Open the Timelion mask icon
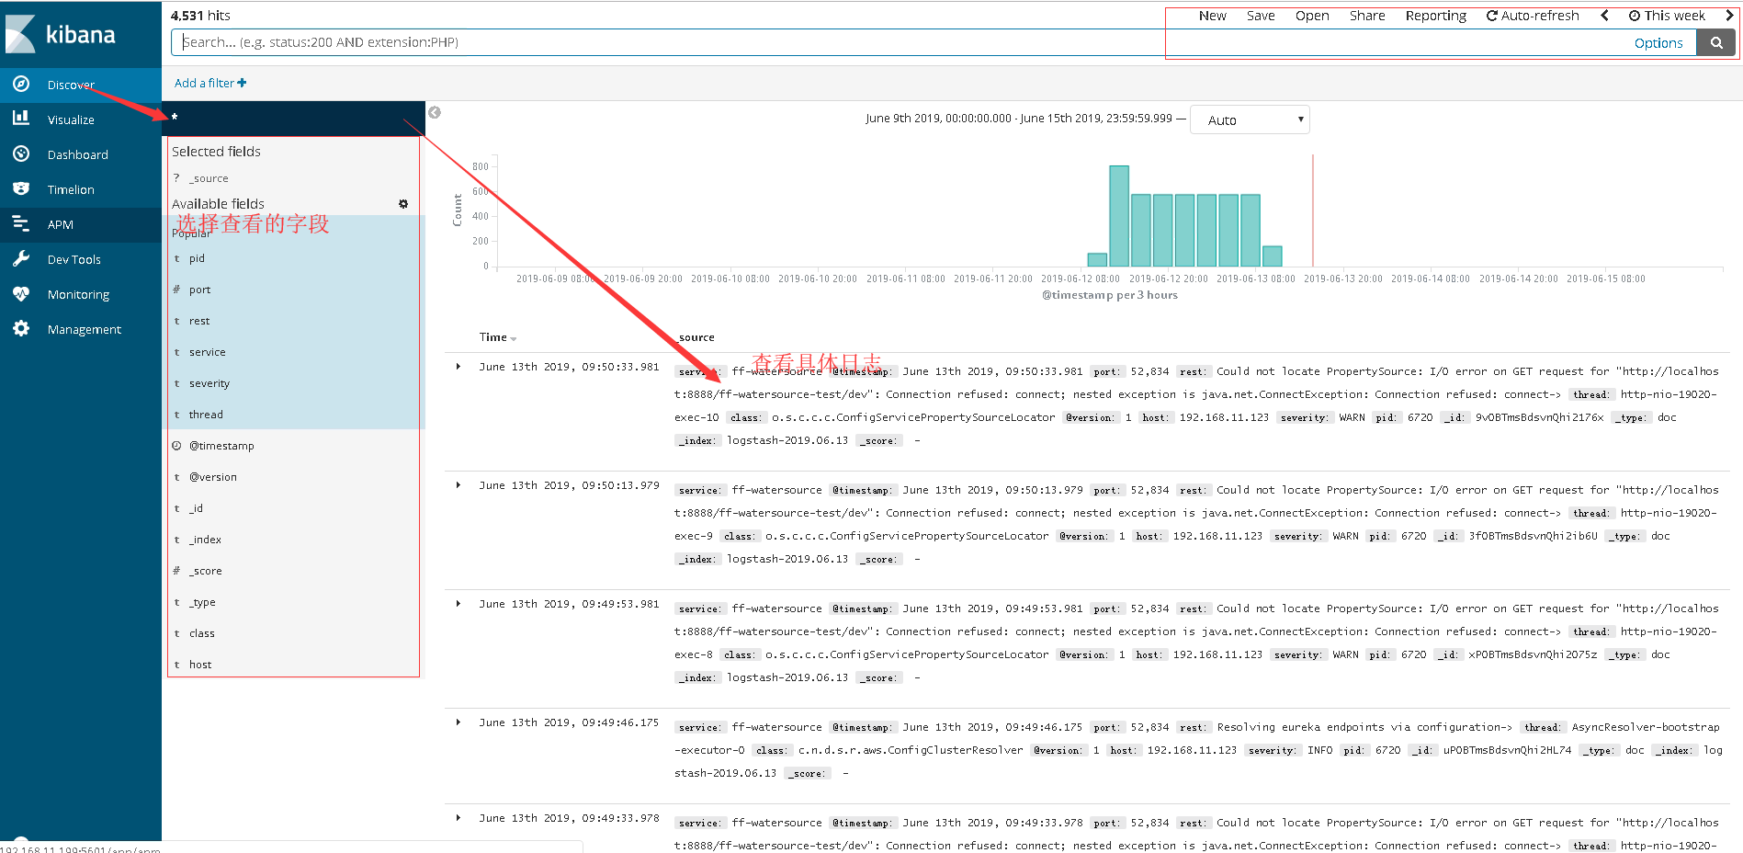This screenshot has height=853, width=1743. [21, 188]
